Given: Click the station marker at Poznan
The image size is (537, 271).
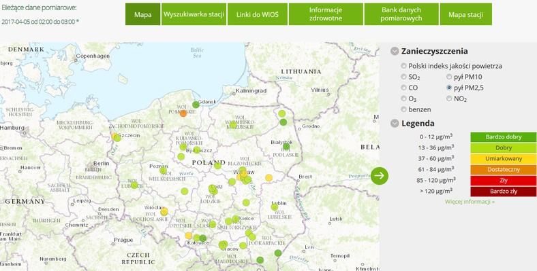Looking at the screenshot, I should coord(163,170).
